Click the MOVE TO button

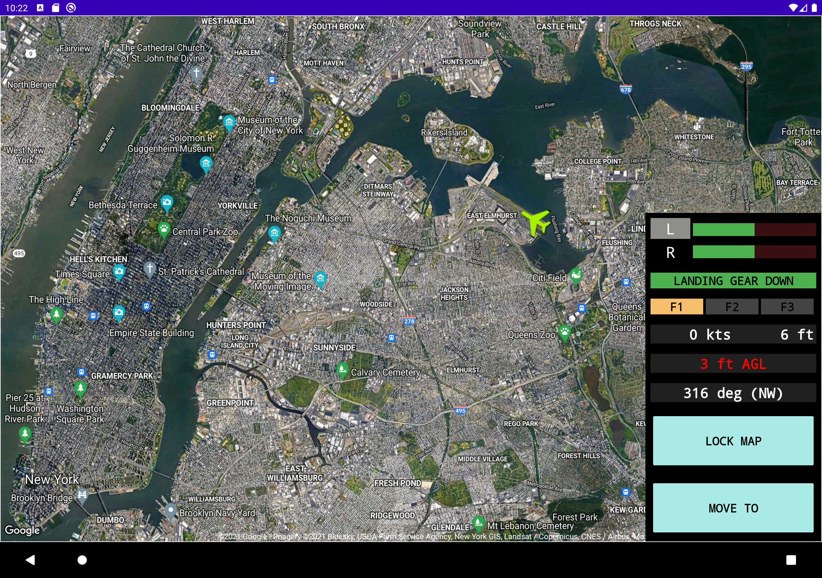[733, 508]
